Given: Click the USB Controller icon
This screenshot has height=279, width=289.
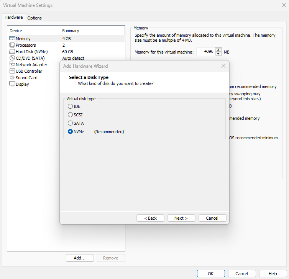Looking at the screenshot, I should pyautogui.click(x=12, y=71).
